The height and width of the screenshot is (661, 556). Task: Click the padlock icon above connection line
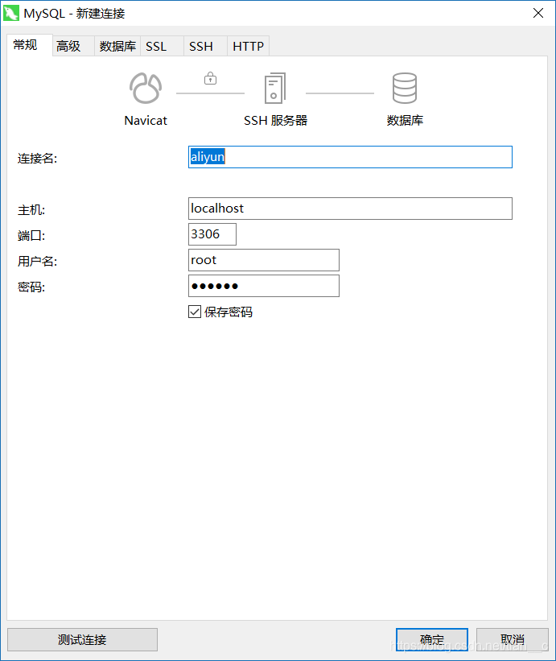(x=210, y=78)
